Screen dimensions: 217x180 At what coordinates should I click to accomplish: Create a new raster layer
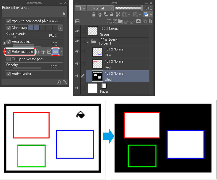tap(109, 22)
